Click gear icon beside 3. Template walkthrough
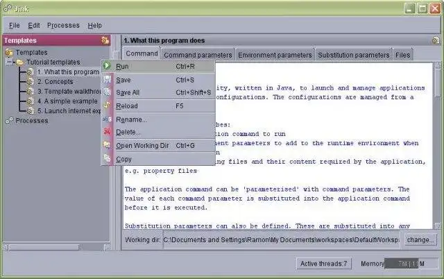444x279 pixels. coord(31,92)
